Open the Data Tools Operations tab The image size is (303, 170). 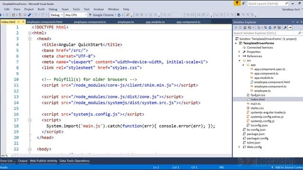click(74, 161)
